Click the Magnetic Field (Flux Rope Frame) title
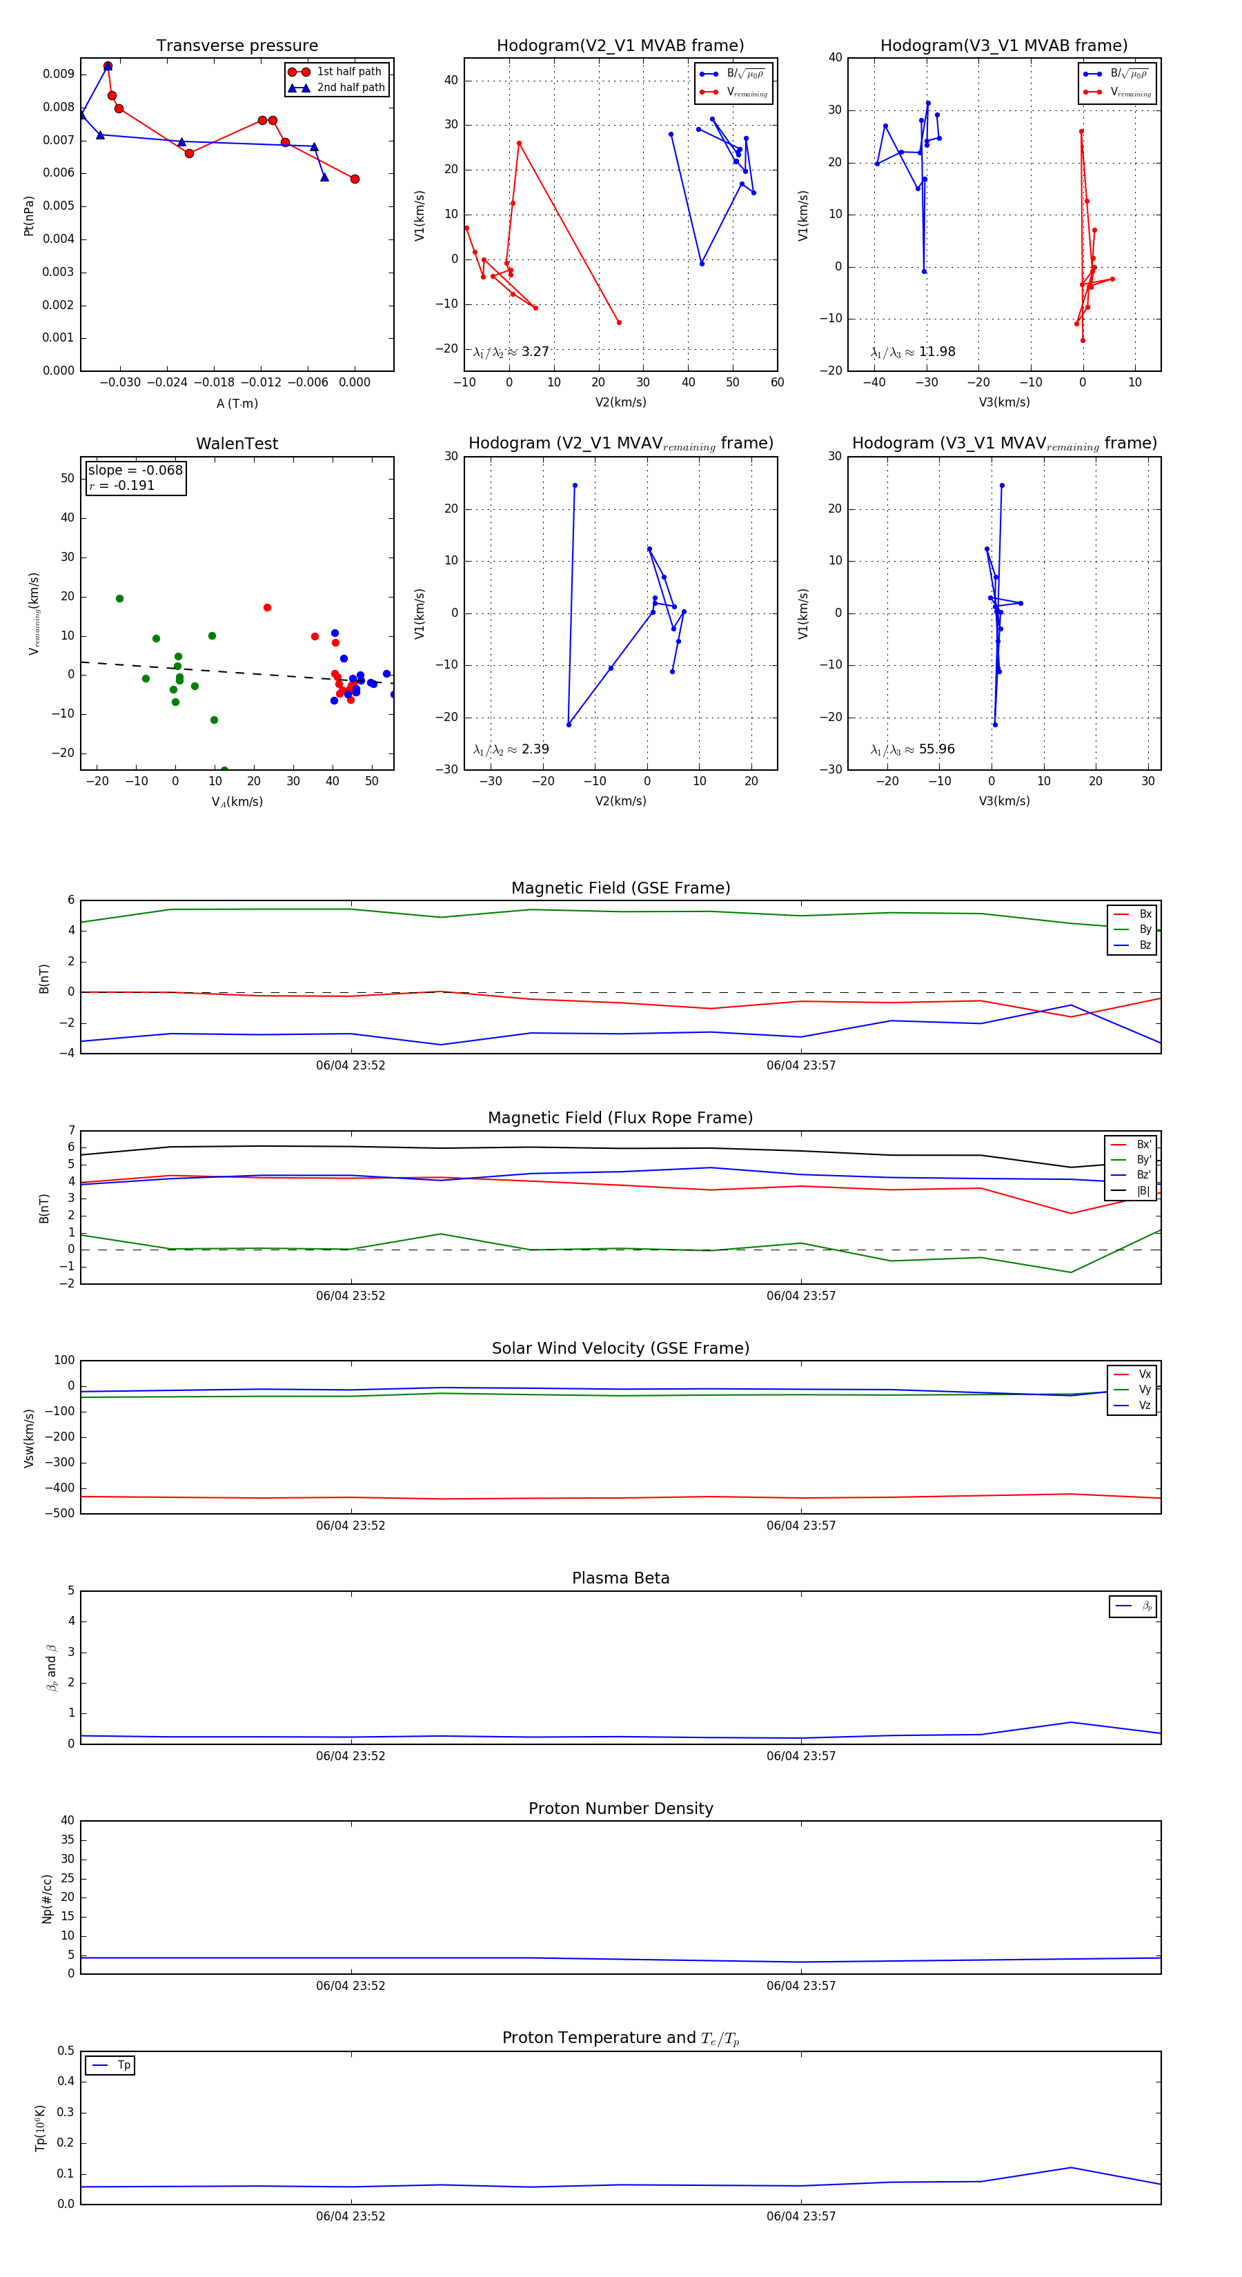Viewport: 1242px width, 2277px height. click(x=620, y=1118)
